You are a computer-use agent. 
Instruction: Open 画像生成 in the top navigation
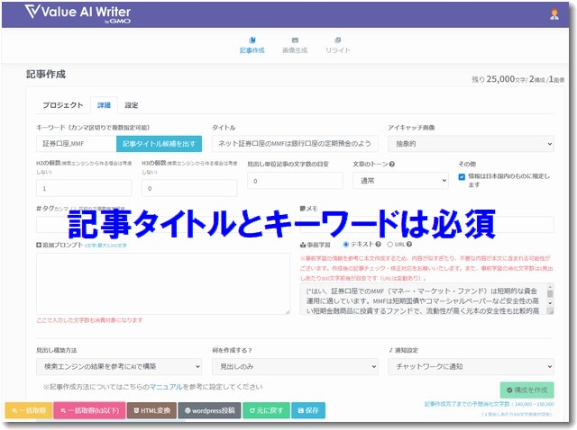[295, 45]
